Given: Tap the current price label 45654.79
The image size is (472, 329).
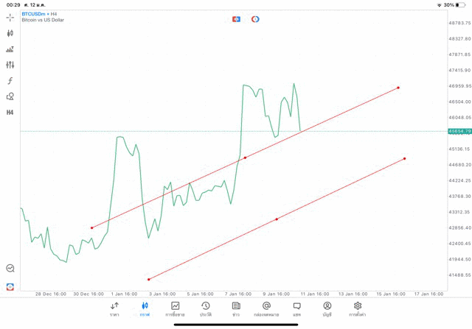Looking at the screenshot, I should click(x=459, y=131).
